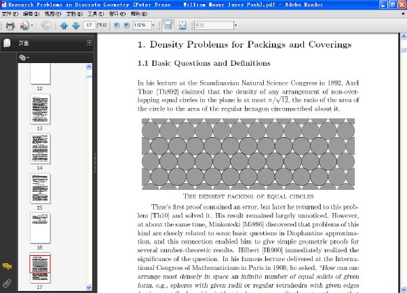Click the zoom in round button
This screenshot has height=293, width=407.
pos(127,25)
